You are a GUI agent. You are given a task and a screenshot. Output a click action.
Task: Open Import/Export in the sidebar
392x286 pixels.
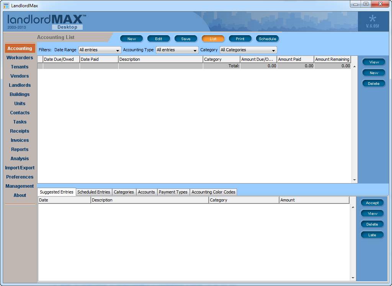click(x=20, y=167)
